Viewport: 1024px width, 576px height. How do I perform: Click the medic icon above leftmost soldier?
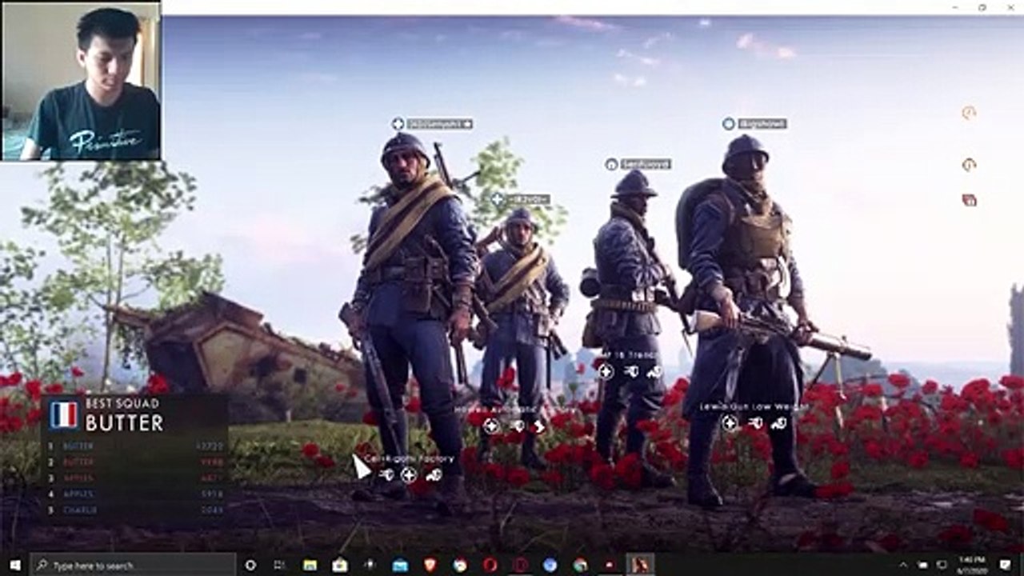(398, 123)
